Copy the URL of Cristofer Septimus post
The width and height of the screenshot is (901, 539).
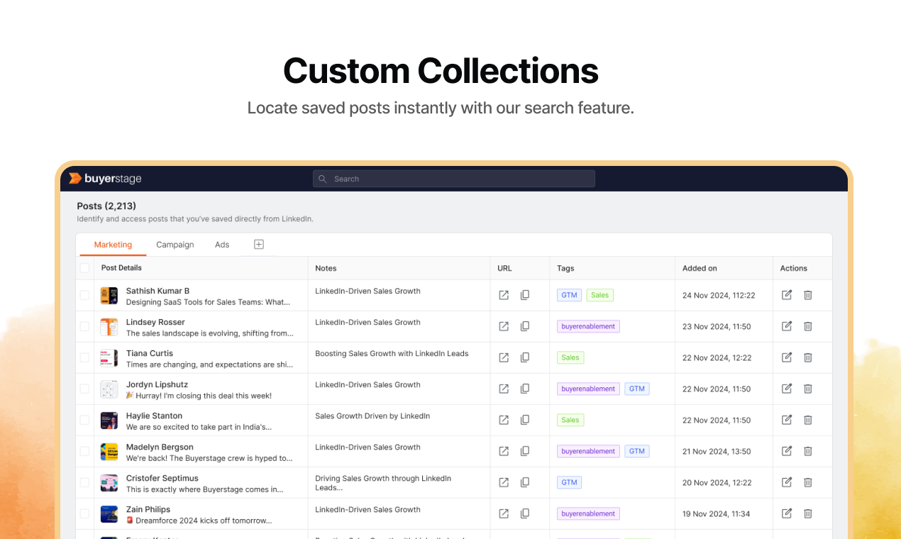pyautogui.click(x=525, y=482)
